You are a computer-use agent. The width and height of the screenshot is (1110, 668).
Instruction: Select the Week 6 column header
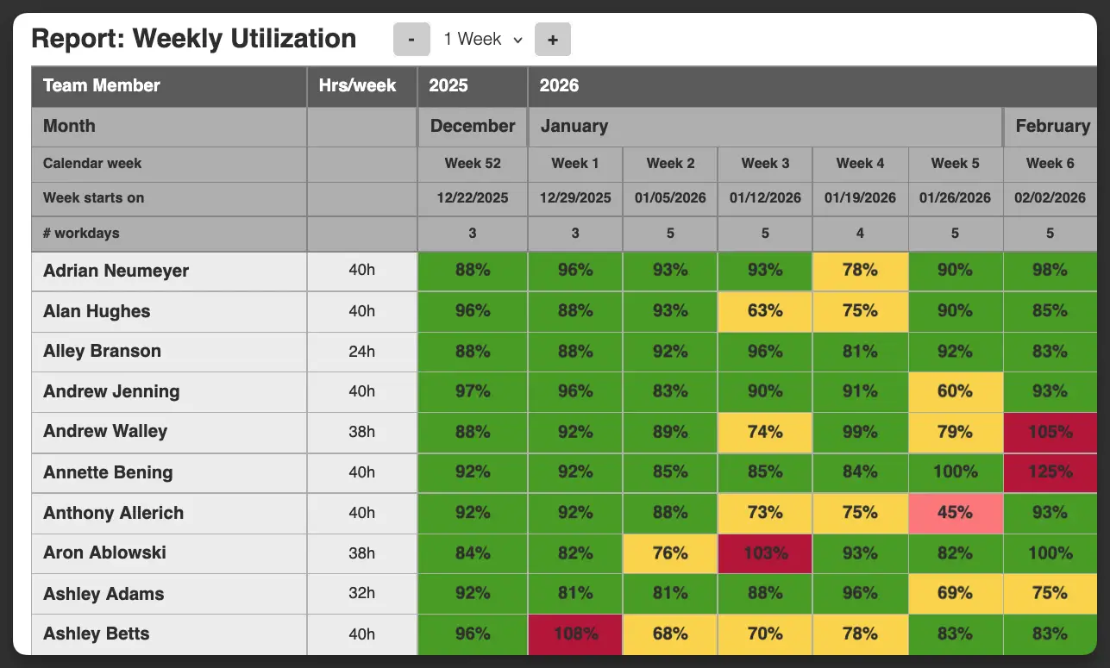(1049, 163)
